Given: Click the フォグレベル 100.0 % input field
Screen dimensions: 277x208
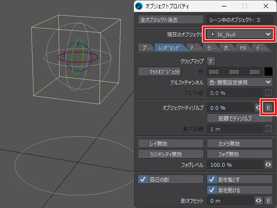Looking at the screenshot, I should pyautogui.click(x=235, y=165).
